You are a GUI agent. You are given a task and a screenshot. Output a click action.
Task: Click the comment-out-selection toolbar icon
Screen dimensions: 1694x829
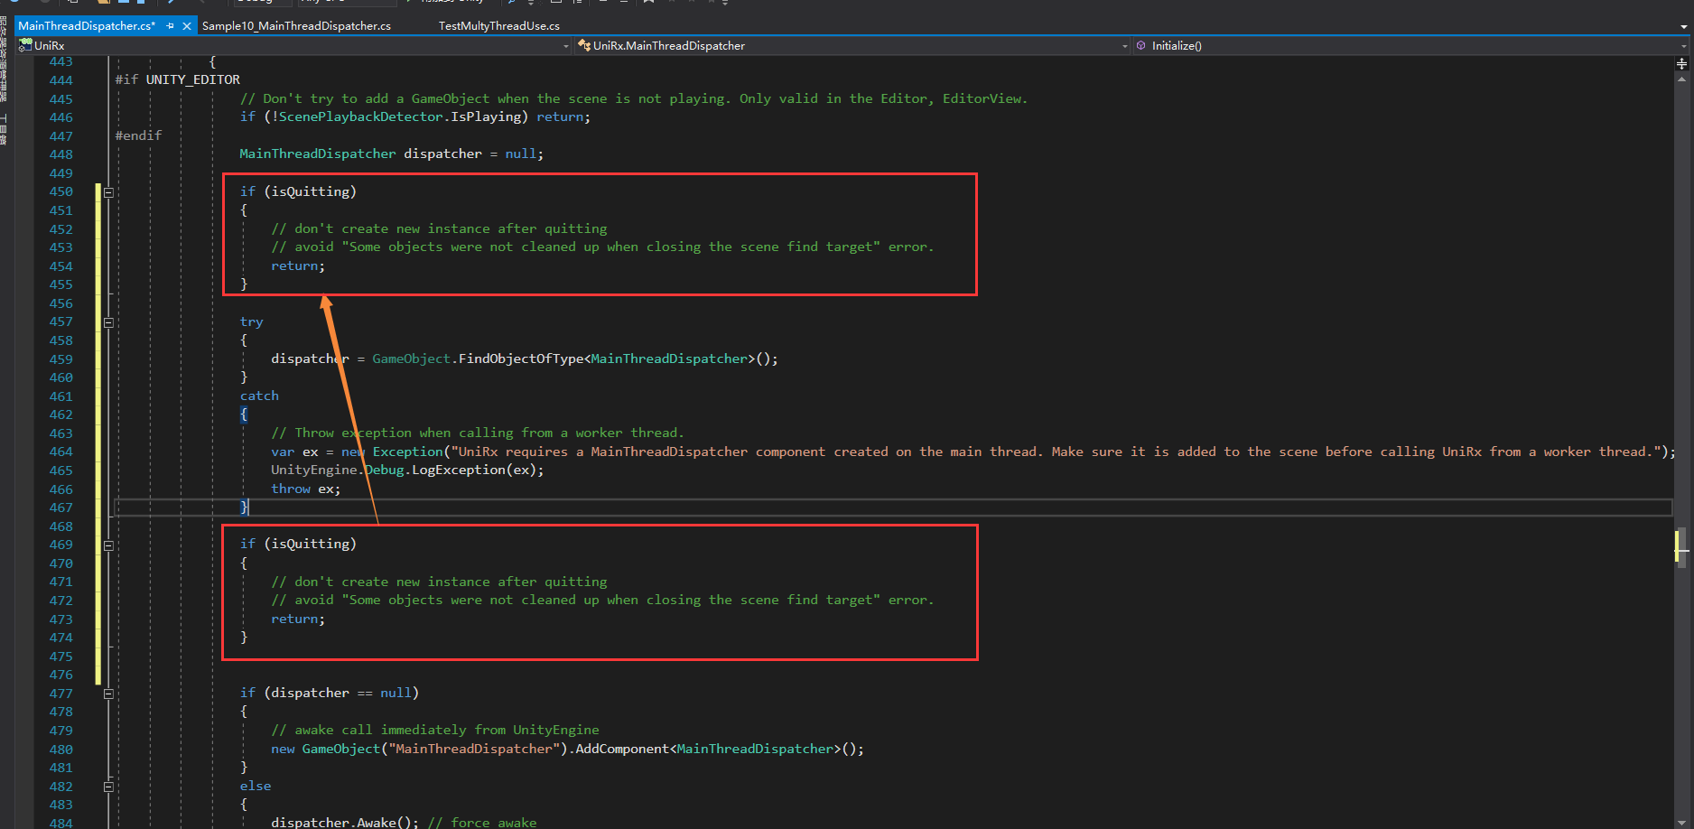[x=605, y=3]
